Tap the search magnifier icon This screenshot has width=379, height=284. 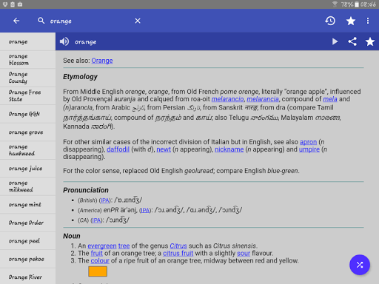(x=41, y=21)
